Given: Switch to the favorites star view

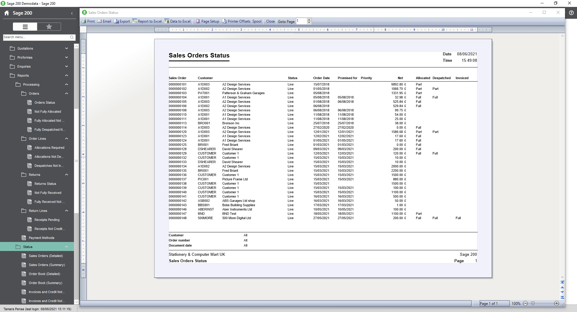Looking at the screenshot, I should (x=49, y=26).
